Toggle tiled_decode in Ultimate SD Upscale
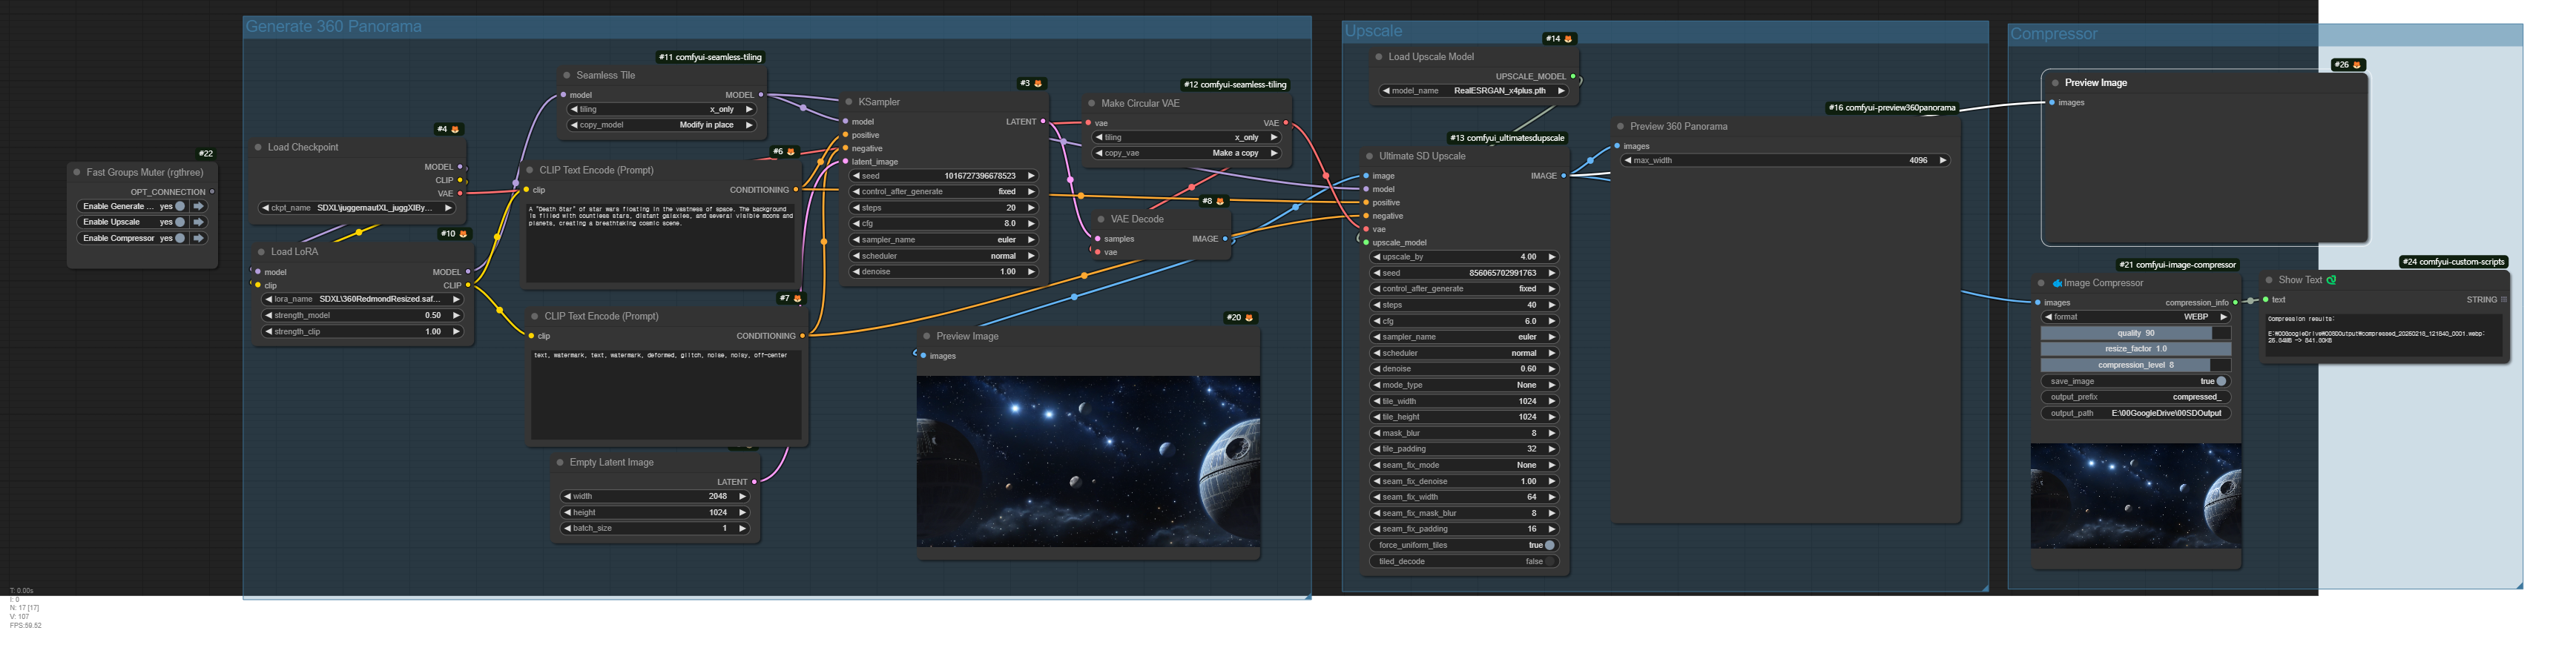2576x662 pixels. (x=1549, y=561)
